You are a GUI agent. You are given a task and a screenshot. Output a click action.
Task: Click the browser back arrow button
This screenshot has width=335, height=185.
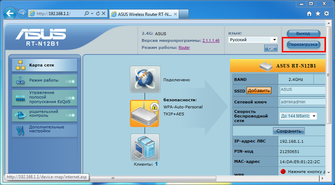[x=10, y=13]
